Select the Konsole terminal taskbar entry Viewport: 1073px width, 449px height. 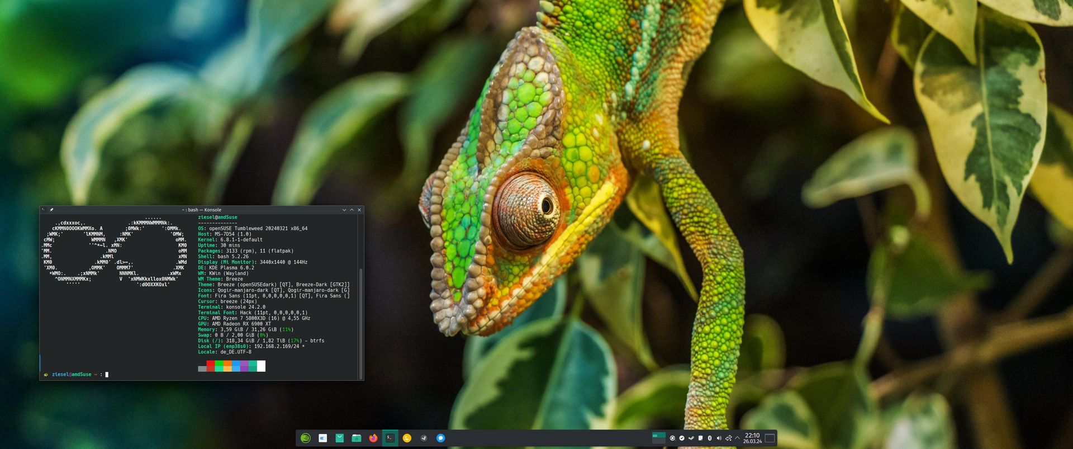click(390, 438)
